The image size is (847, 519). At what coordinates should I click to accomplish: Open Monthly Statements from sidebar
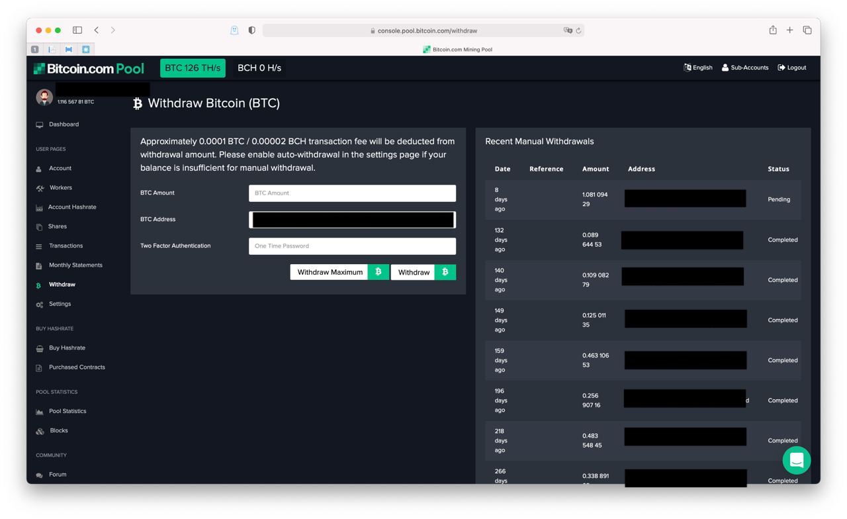point(75,265)
